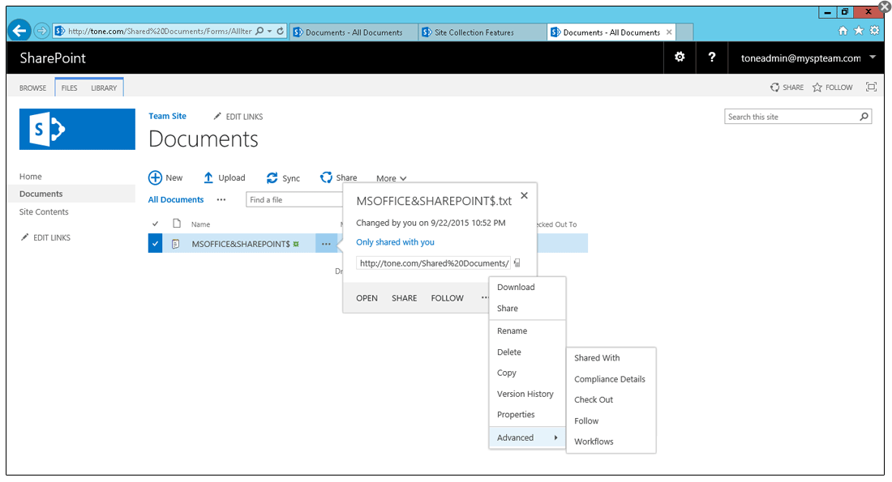
Task: Click the pencil EDIT LINKS in left navigation
Action: [x=45, y=237]
